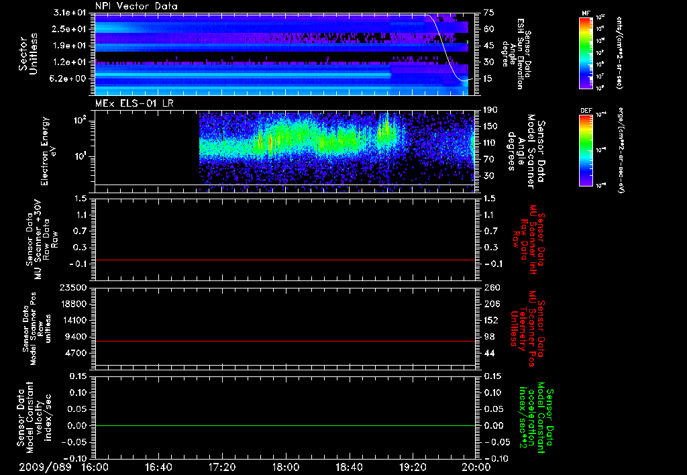The image size is (687, 475).
Task: Click the 190 scanner angle tick label
Action: [490, 110]
